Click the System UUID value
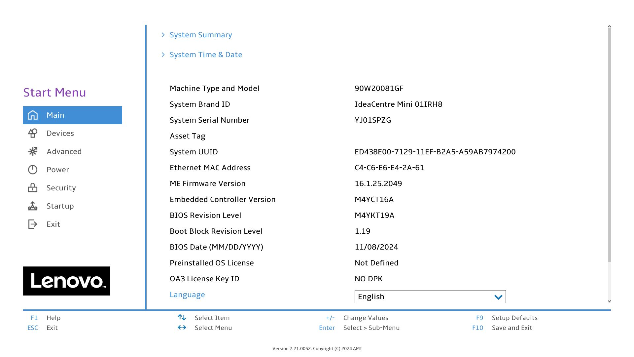 (435, 152)
